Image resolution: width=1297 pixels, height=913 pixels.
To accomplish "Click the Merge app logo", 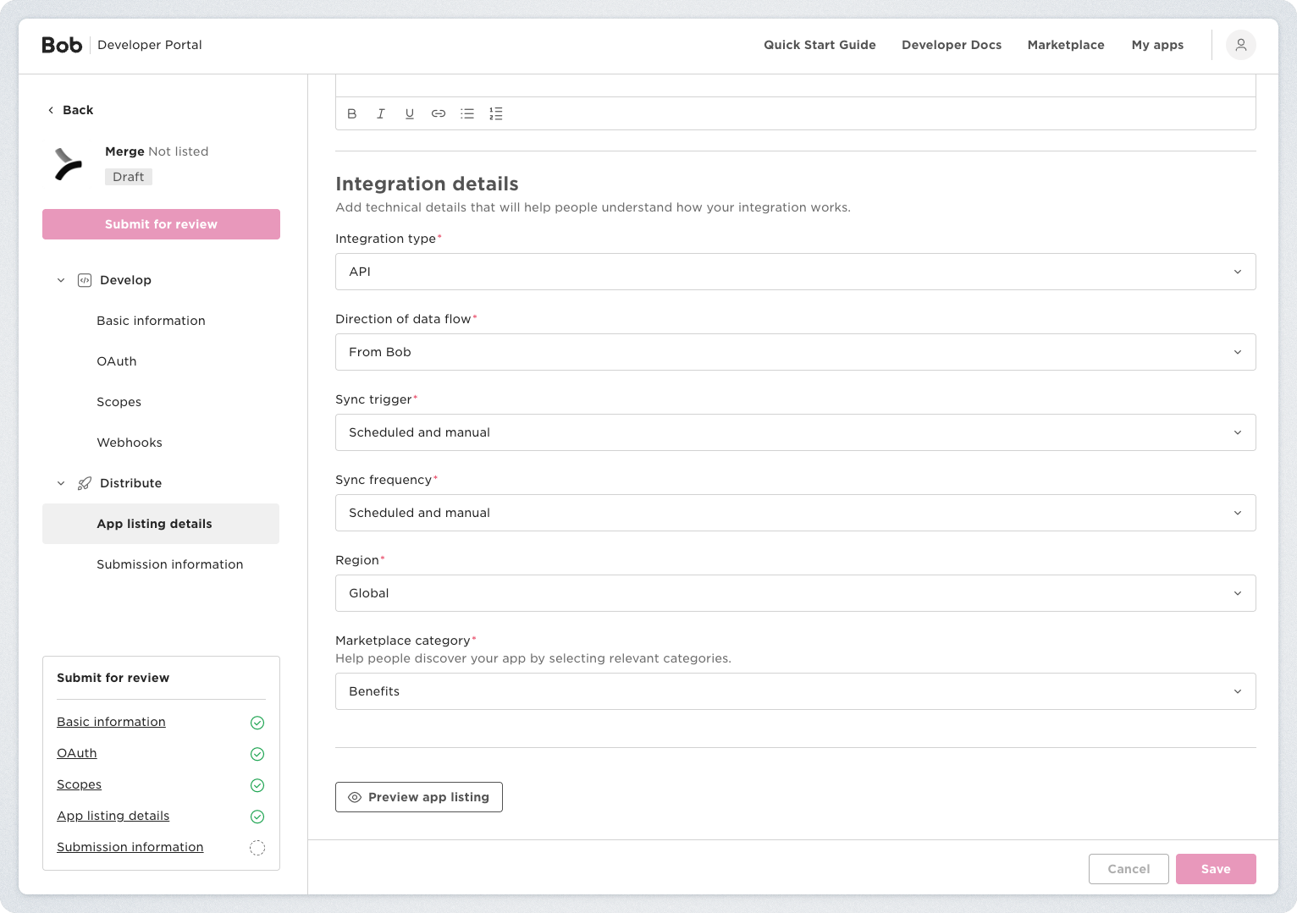I will pos(69,164).
